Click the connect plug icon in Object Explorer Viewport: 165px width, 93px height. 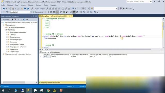click(12, 20)
